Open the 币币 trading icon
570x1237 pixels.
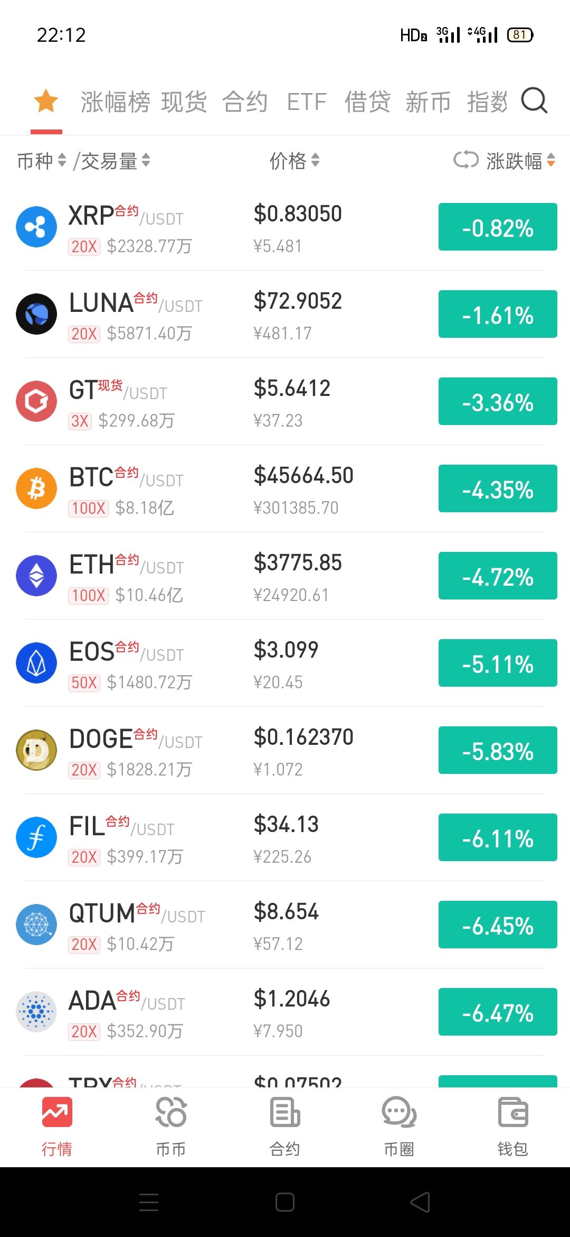[x=171, y=1112]
